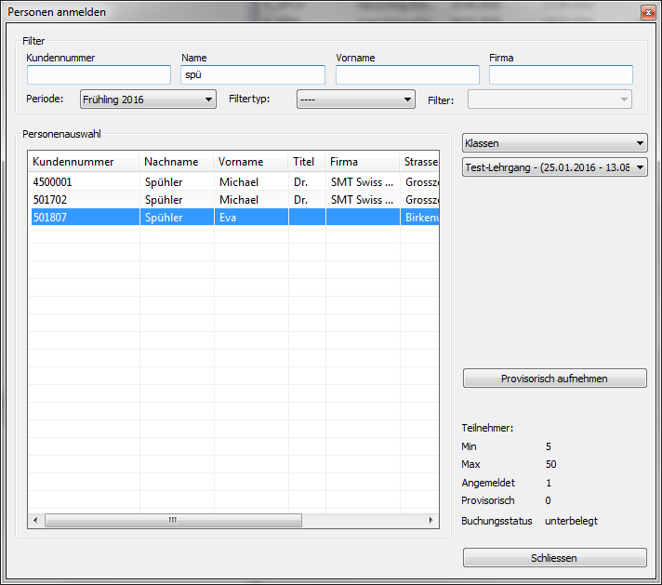Viewport: 662px width, 585px height.
Task: Expand the Test-Lehrgang course dropdown
Action: (554, 167)
